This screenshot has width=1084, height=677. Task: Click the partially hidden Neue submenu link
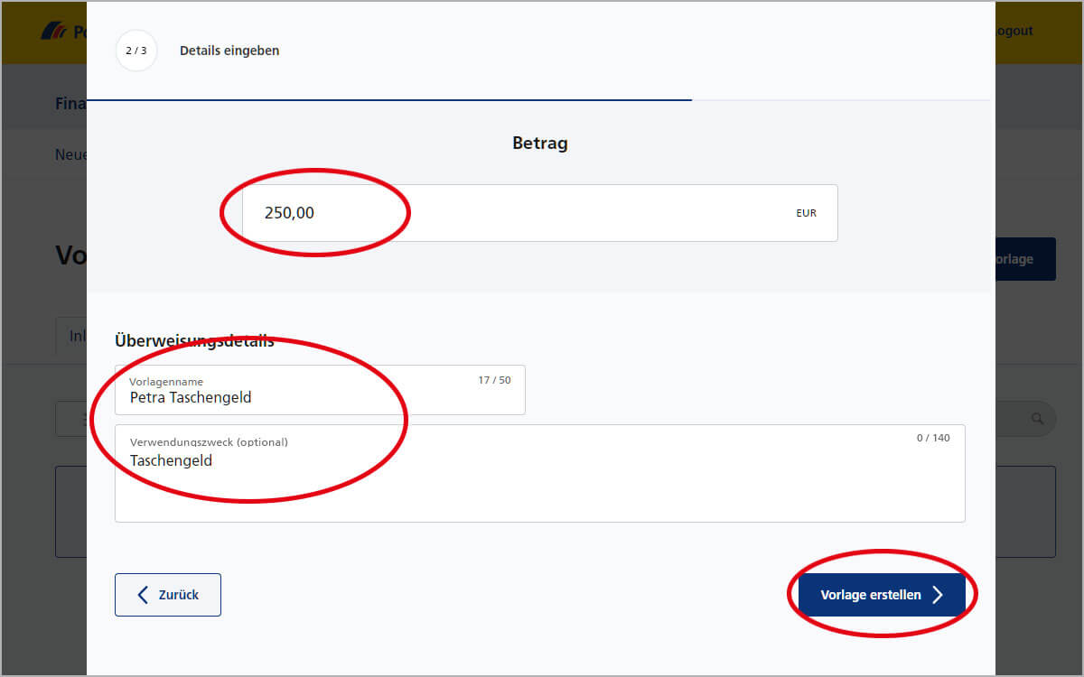click(70, 154)
